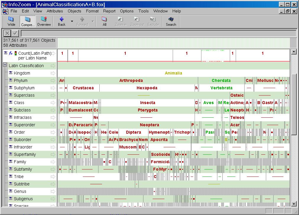This screenshot has width=299, height=215.
Task: Switch to Wide view mode
Action: [x=11, y=21]
